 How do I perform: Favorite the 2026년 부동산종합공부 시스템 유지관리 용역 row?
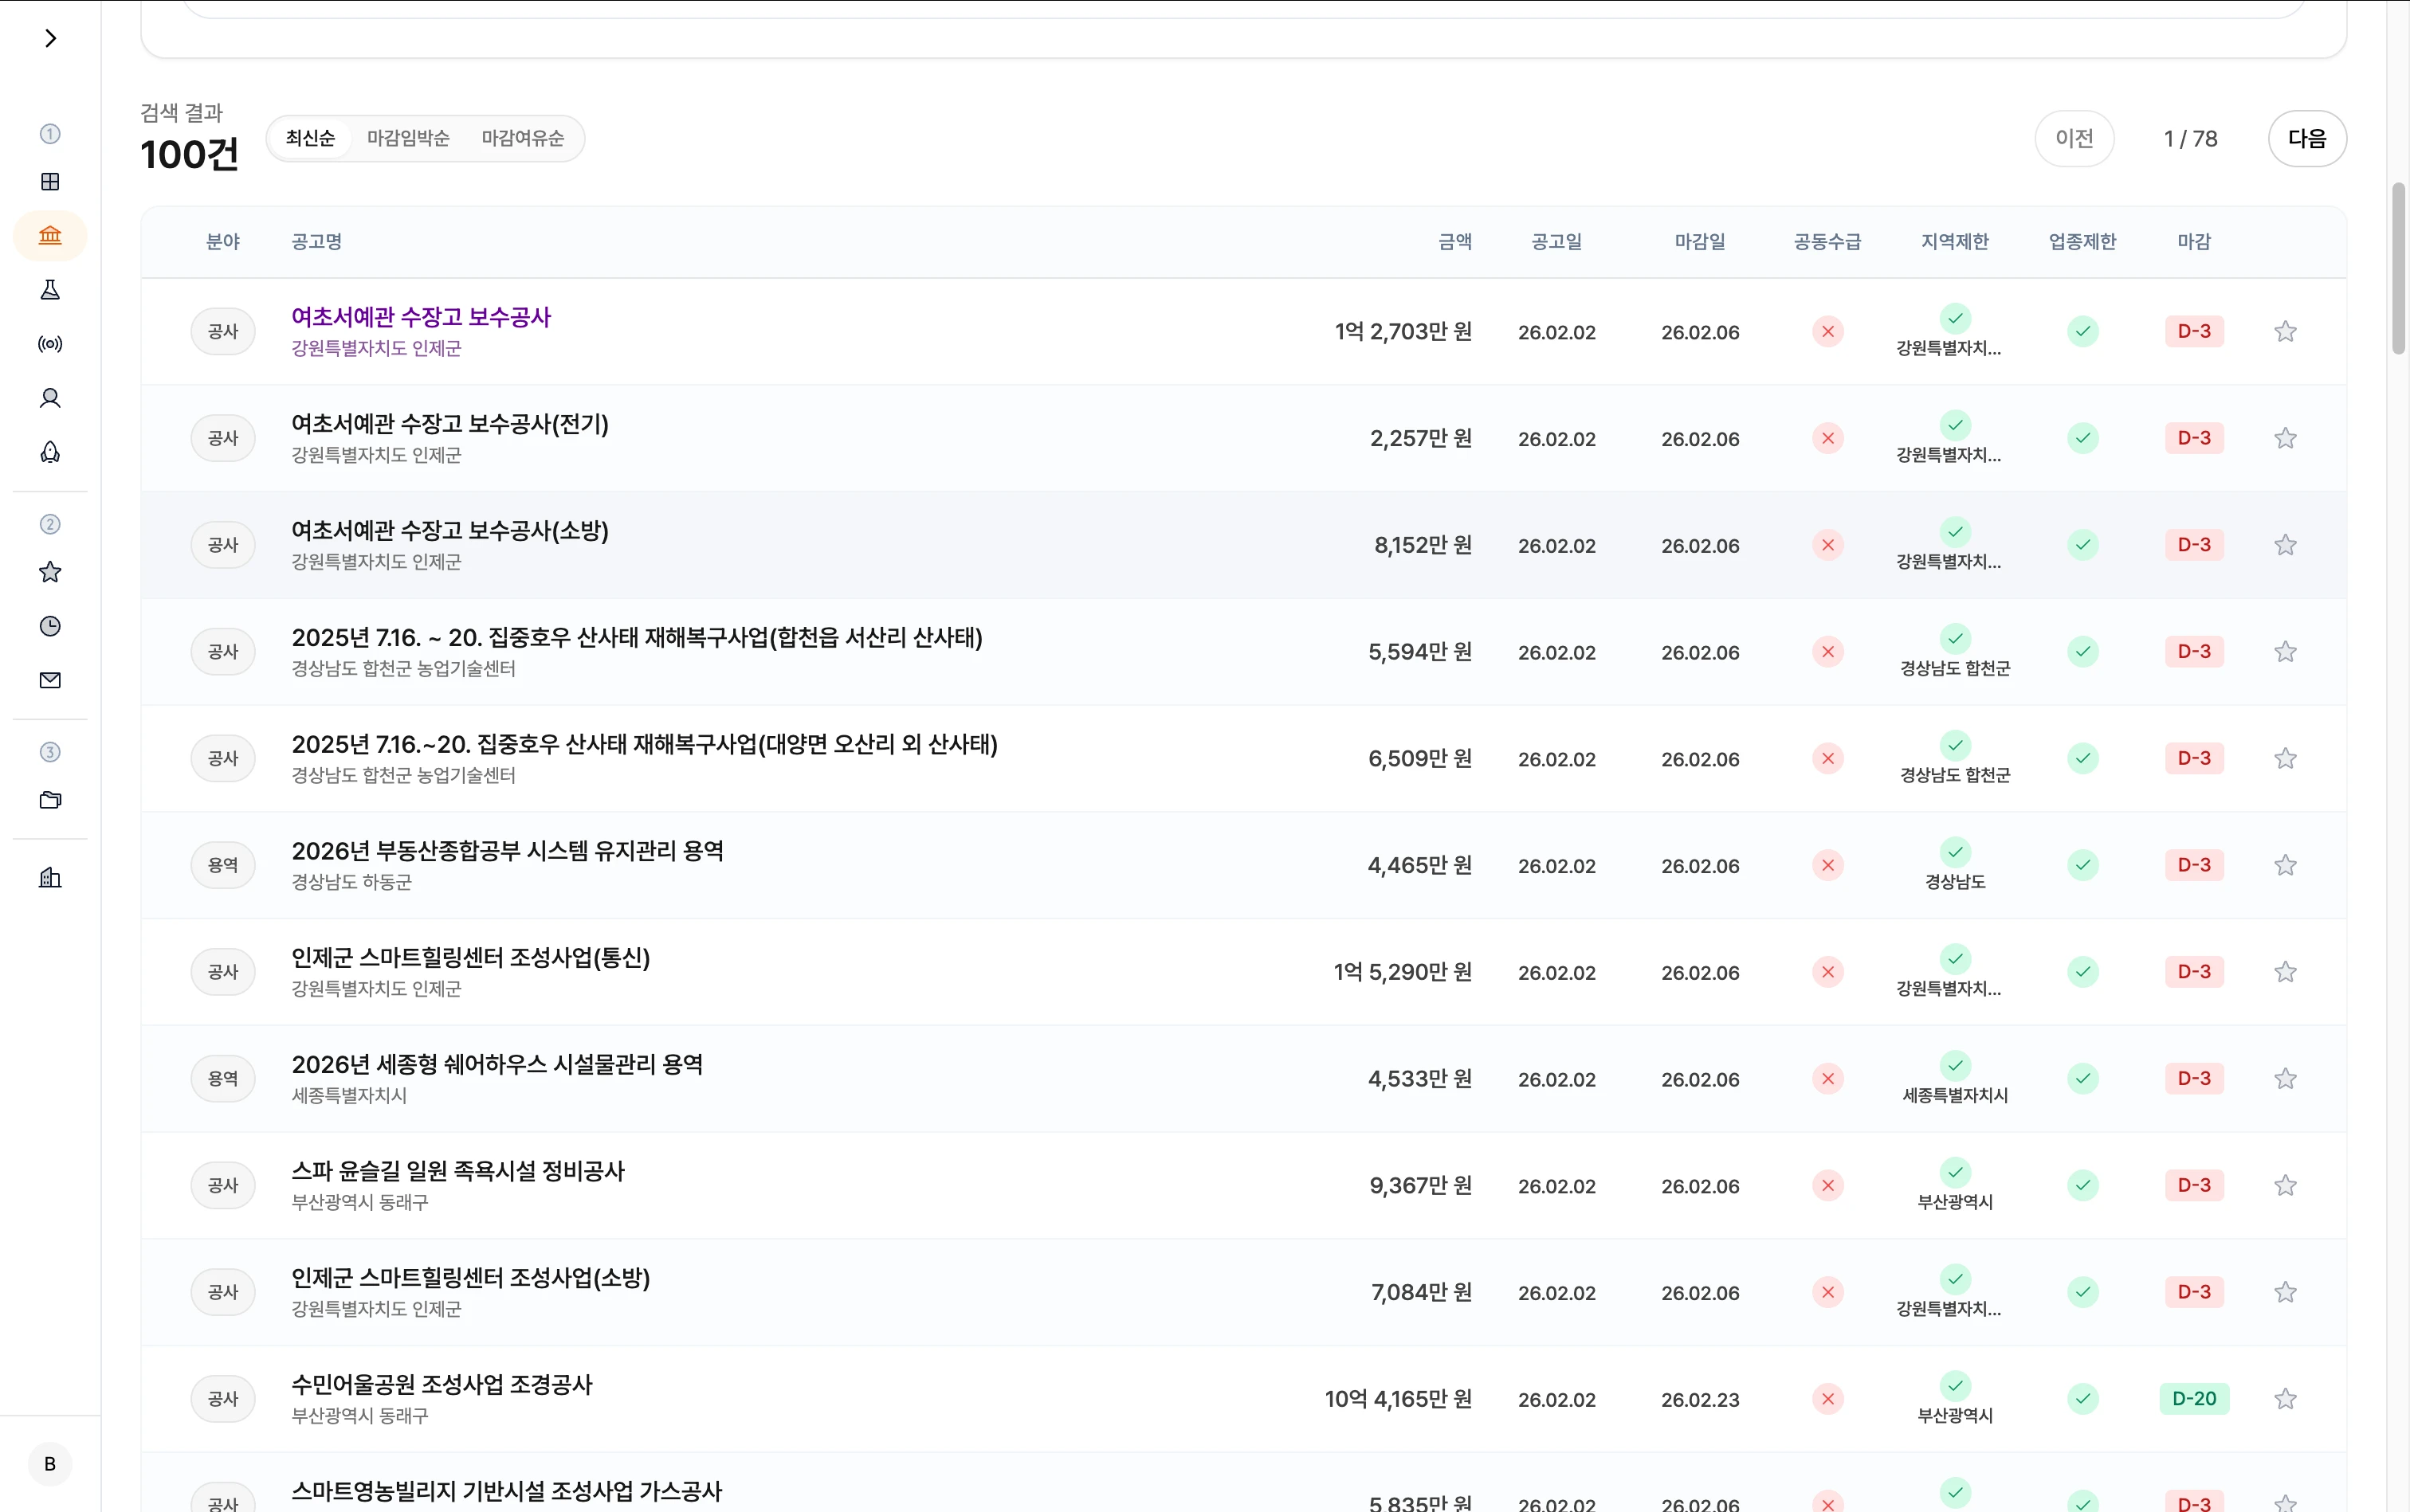point(2285,865)
